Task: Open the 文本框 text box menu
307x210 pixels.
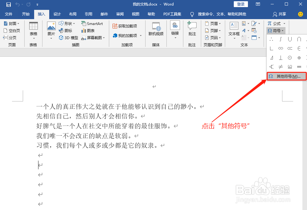Action: tap(234, 31)
